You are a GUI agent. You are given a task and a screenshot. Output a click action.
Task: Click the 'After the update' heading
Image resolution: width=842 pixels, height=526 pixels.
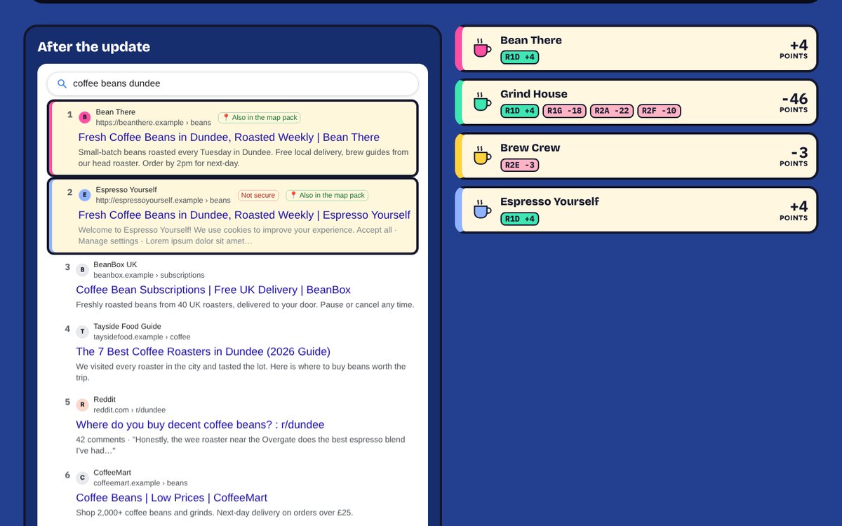(93, 47)
